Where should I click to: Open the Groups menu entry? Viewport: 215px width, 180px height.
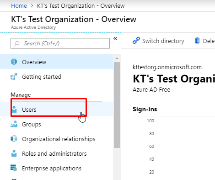pos(56,124)
